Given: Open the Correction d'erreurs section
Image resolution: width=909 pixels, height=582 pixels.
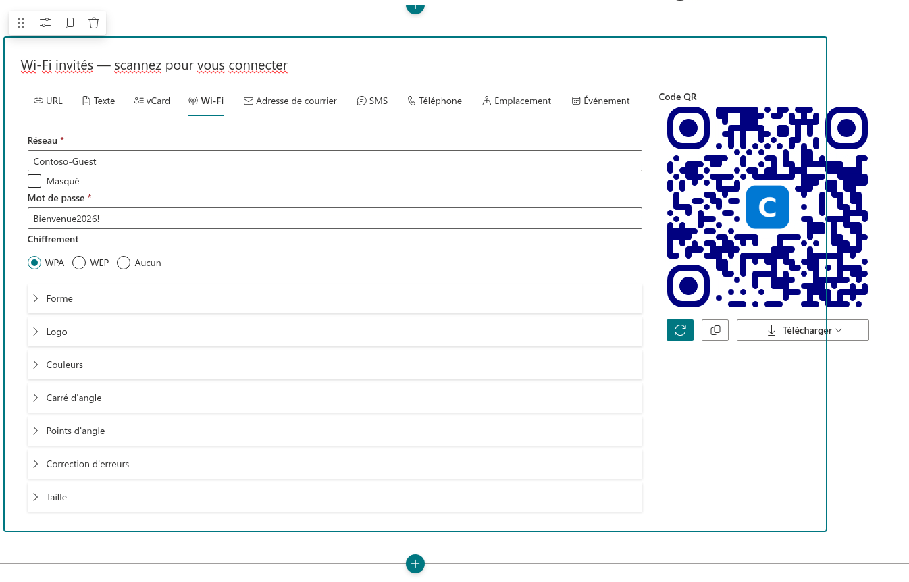Looking at the screenshot, I should 335,464.
